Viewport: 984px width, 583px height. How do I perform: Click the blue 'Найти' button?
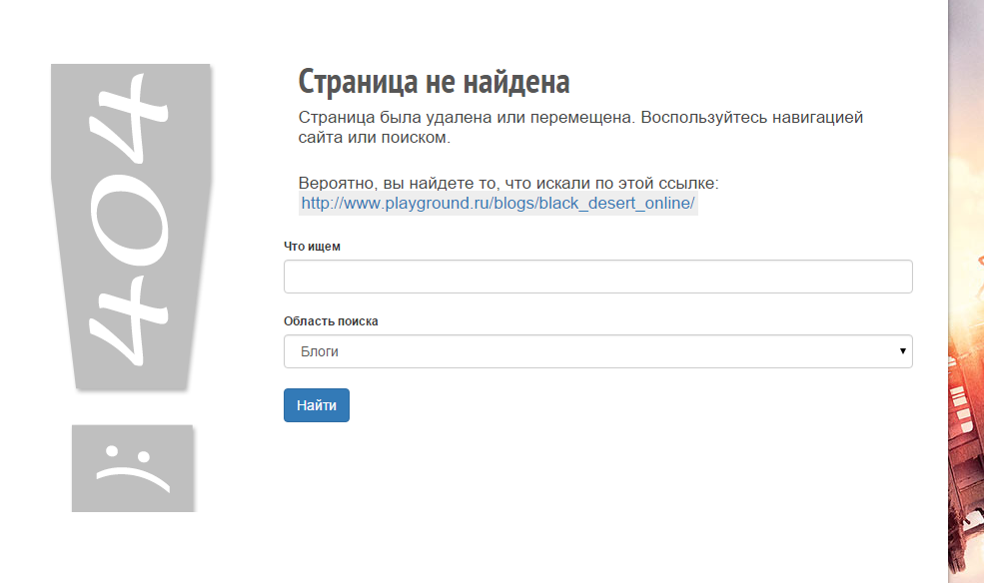click(317, 405)
